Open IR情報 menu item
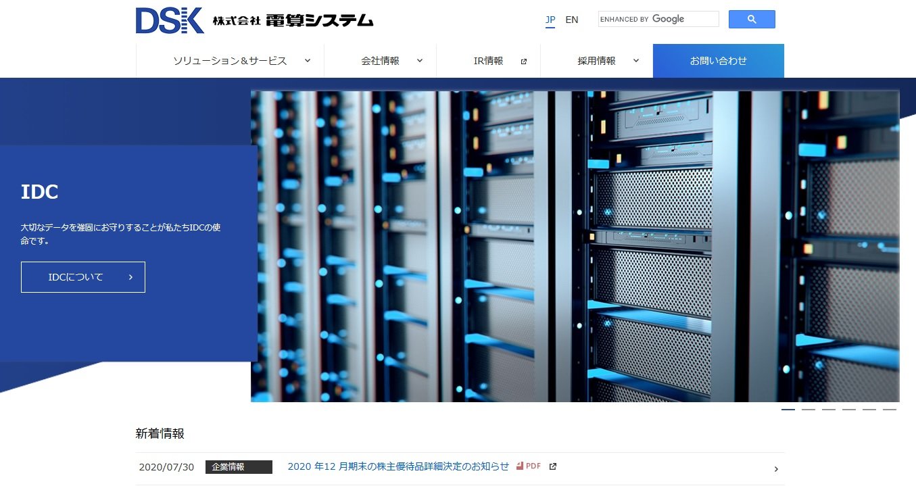Screen dimensions: 916x486 tap(489, 61)
